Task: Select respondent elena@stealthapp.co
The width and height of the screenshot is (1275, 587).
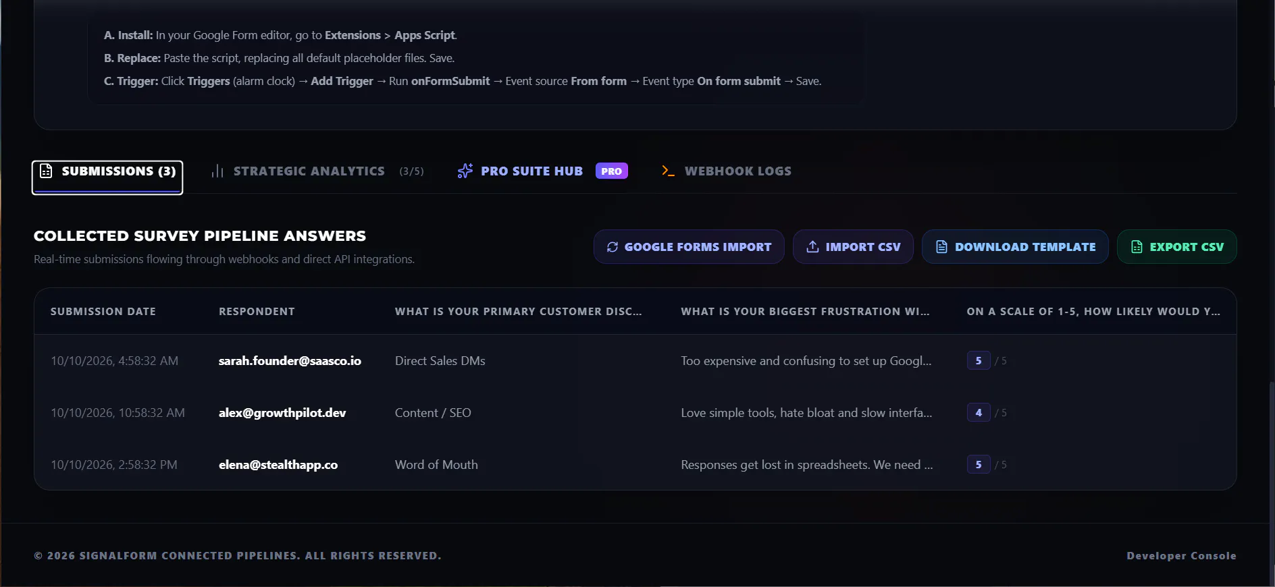Action: (x=278, y=465)
